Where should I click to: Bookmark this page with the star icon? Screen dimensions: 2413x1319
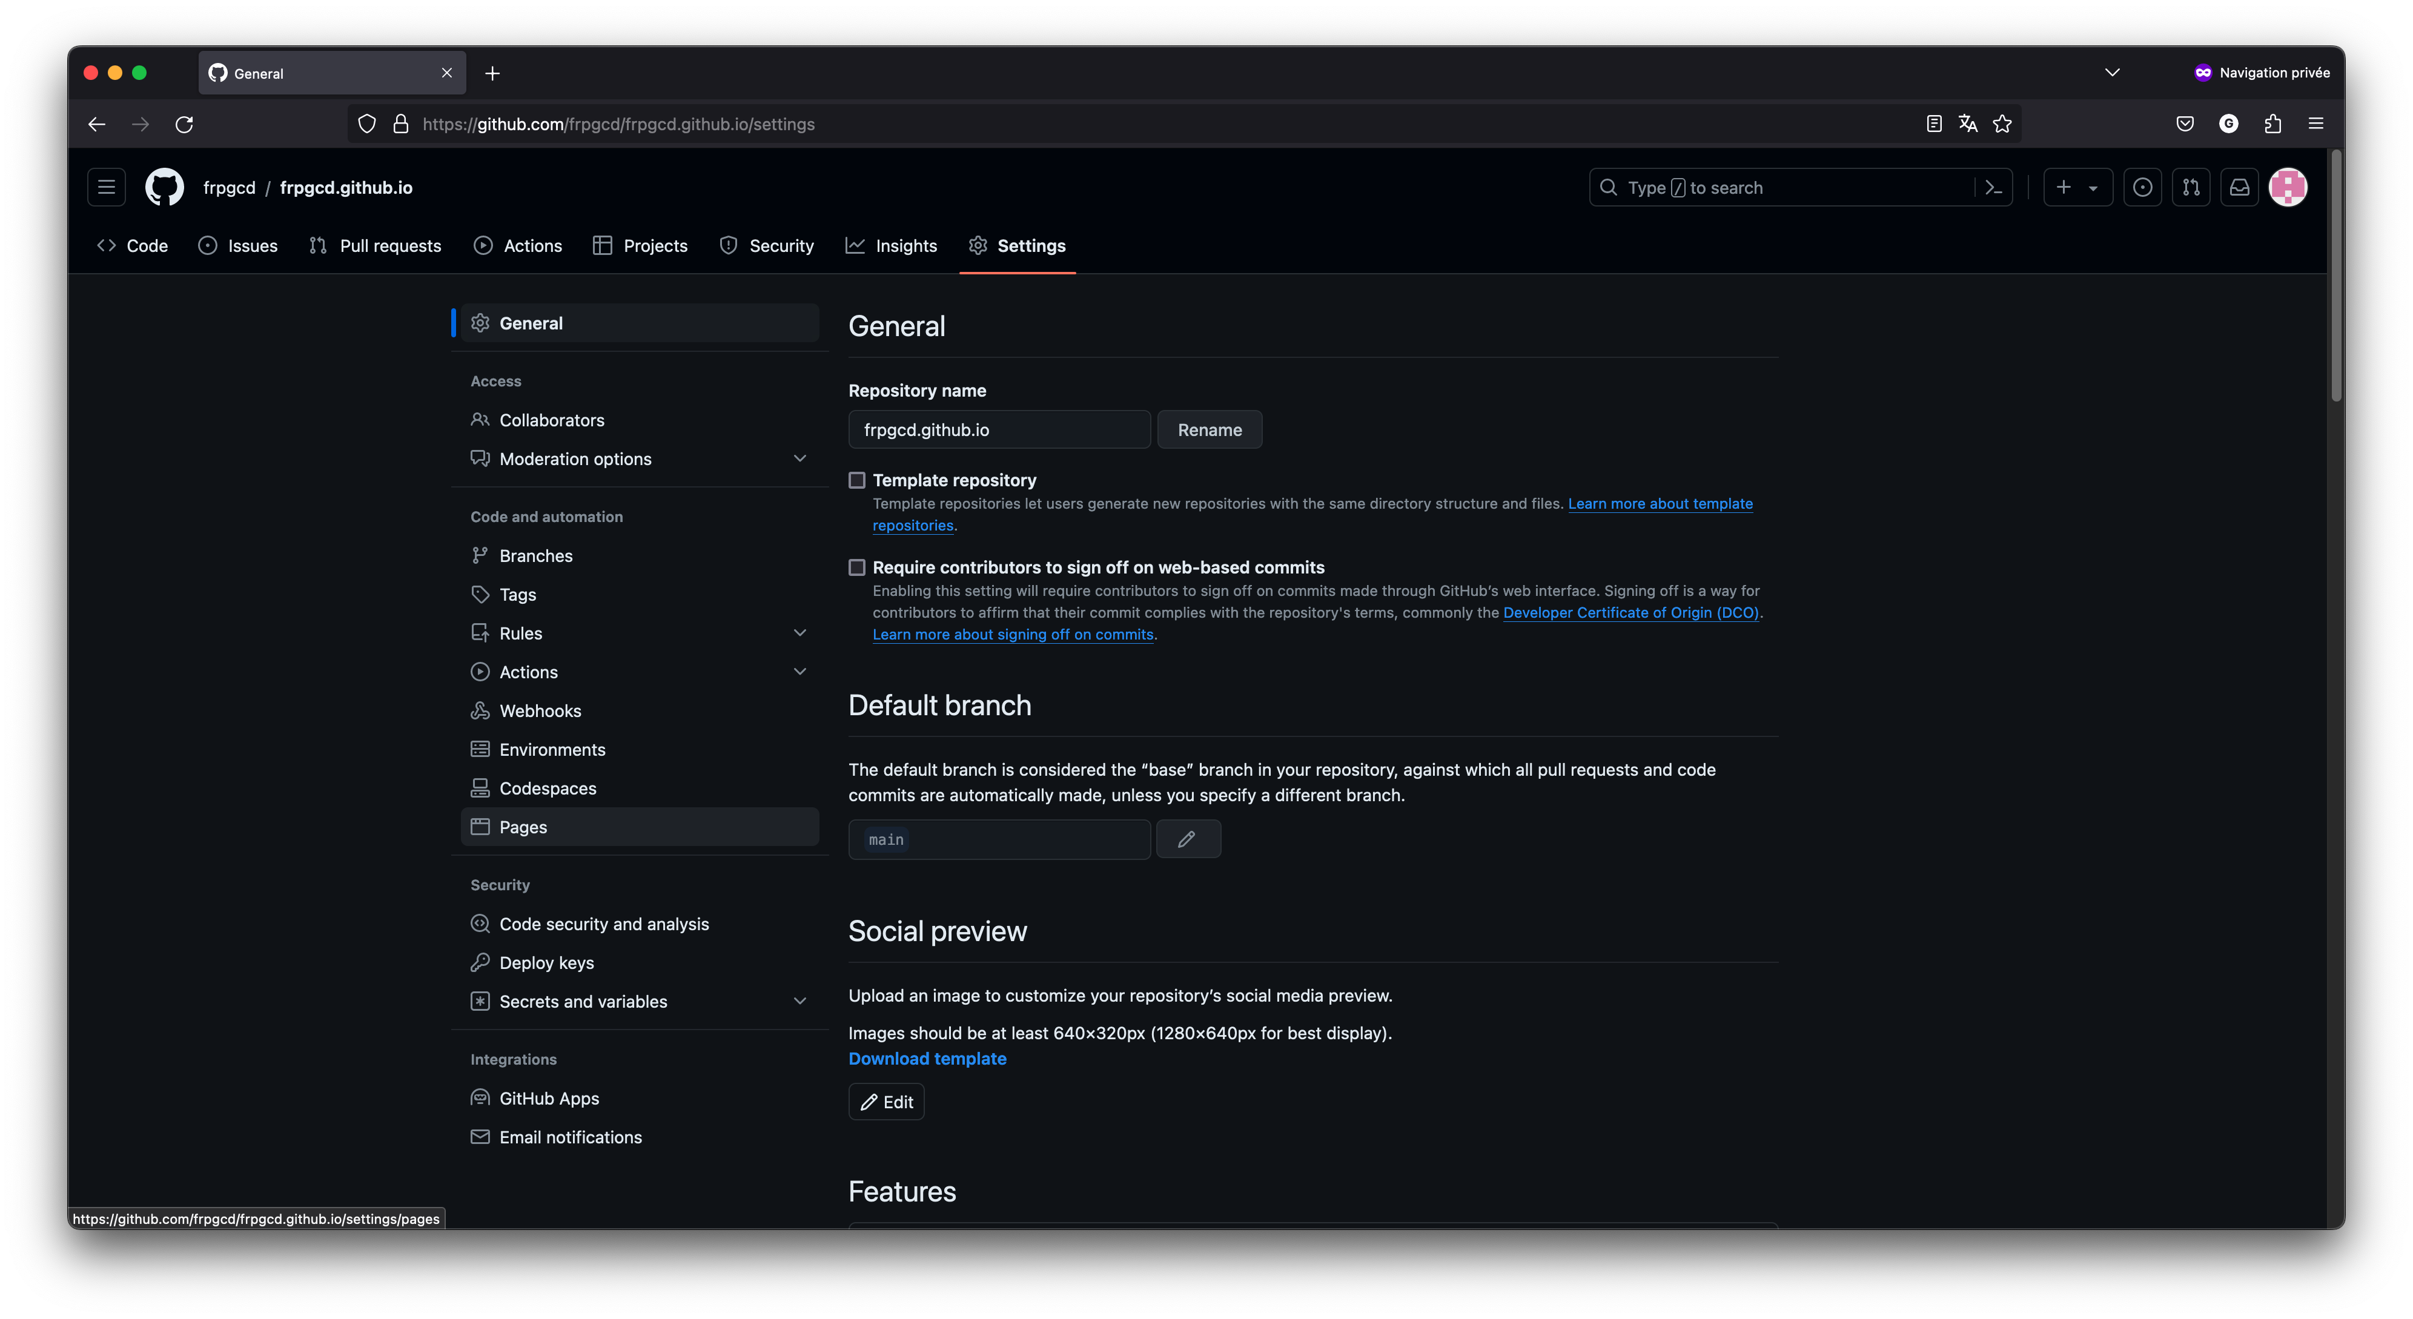point(2002,124)
